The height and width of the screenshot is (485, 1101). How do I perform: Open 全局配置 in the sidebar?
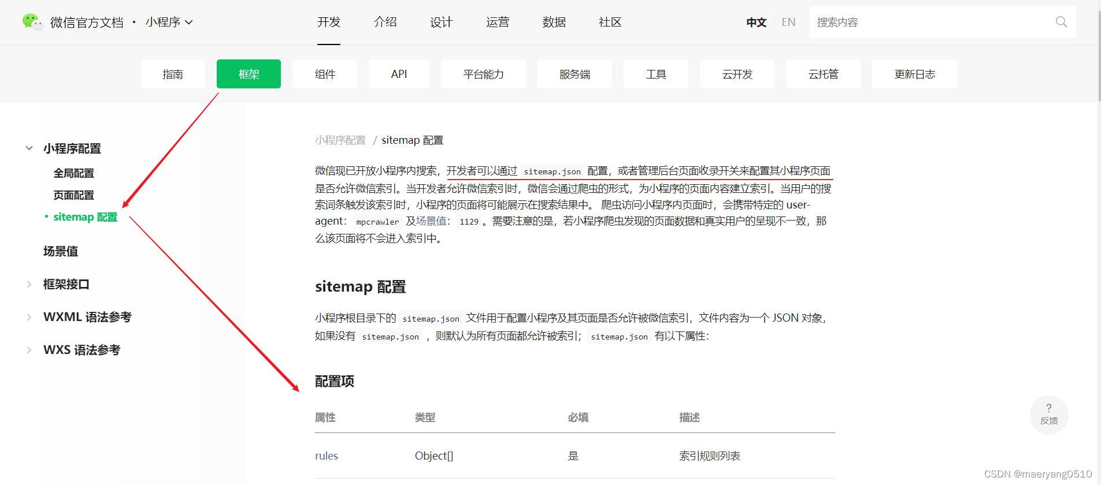(74, 173)
